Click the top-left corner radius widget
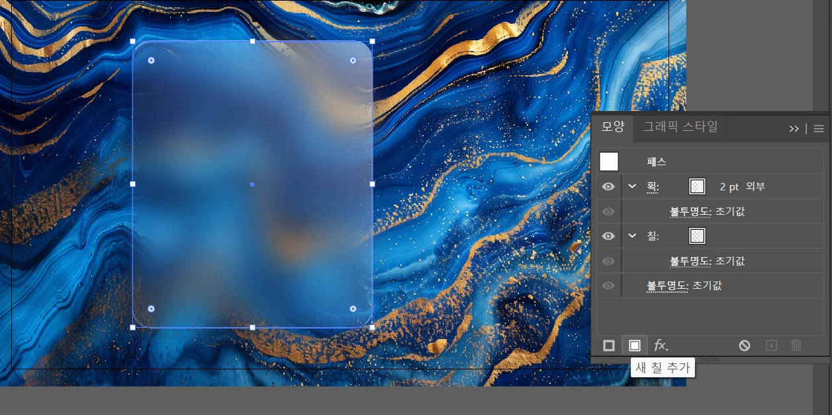The image size is (832, 415). click(x=151, y=60)
